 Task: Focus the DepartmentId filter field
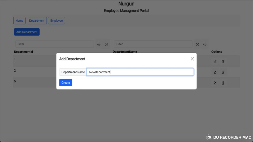[55, 44]
